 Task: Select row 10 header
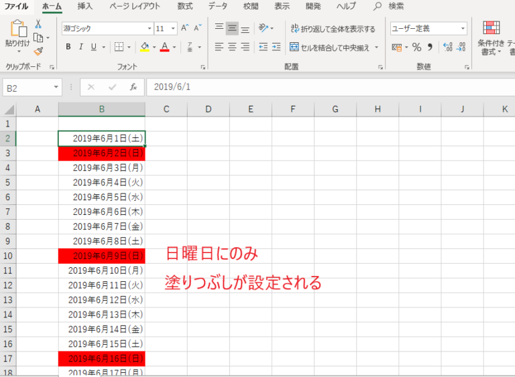(8, 256)
